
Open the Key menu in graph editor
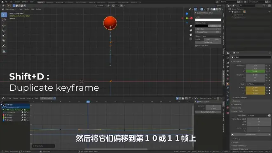pyautogui.click(x=37, y=98)
